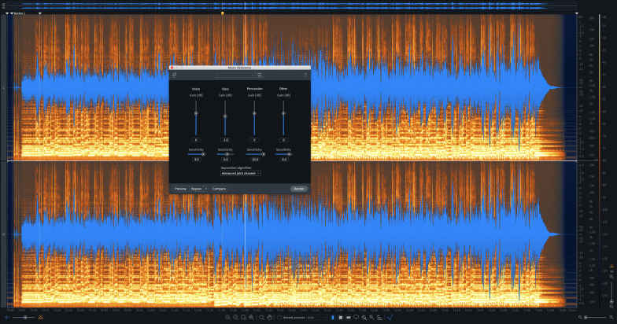Click the yellow marker on the timeline ruler
The width and height of the screenshot is (617, 324).
(223, 13)
